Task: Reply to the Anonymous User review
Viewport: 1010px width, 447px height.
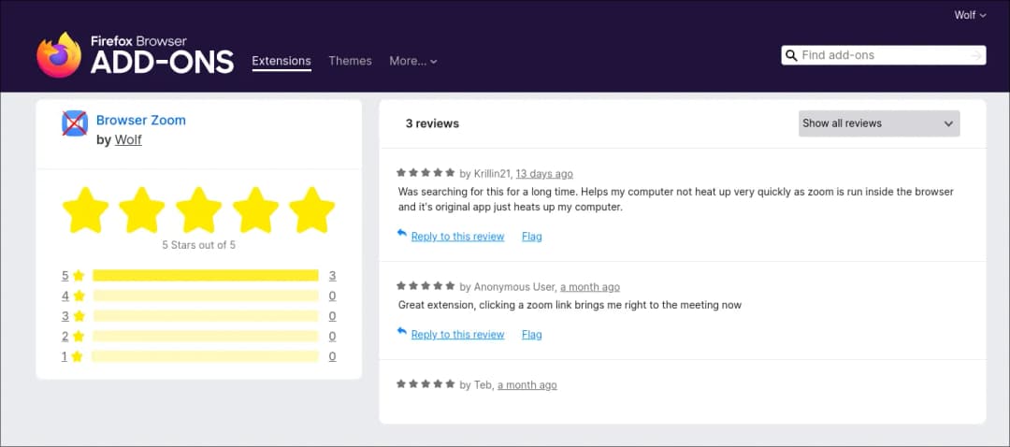Action: 457,334
